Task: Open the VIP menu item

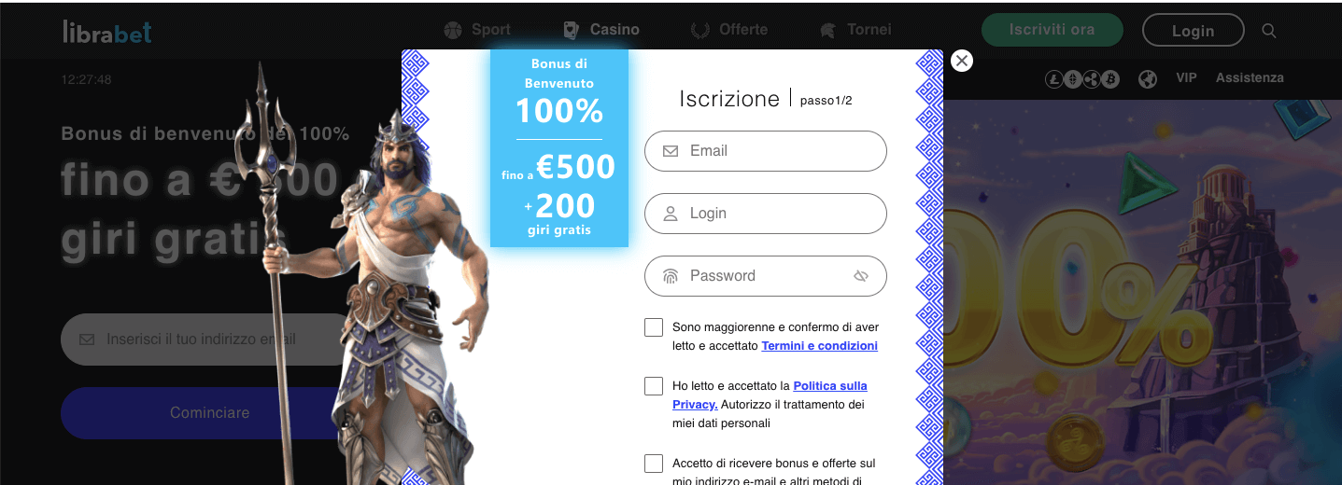Action: [1186, 78]
